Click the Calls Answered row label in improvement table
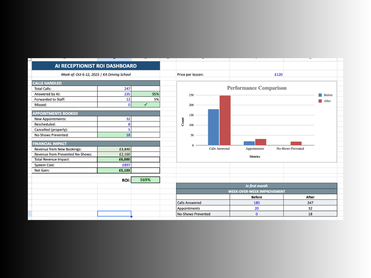 tap(203, 203)
